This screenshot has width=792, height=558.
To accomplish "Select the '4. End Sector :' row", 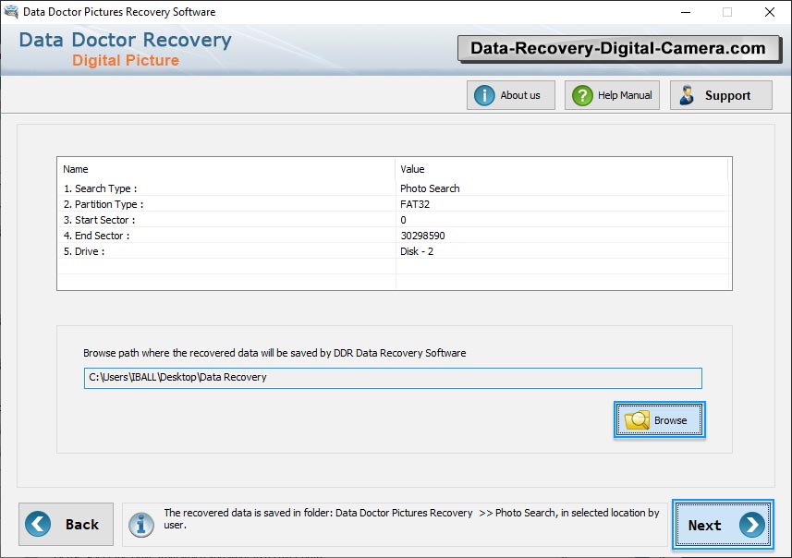I will [x=394, y=236].
